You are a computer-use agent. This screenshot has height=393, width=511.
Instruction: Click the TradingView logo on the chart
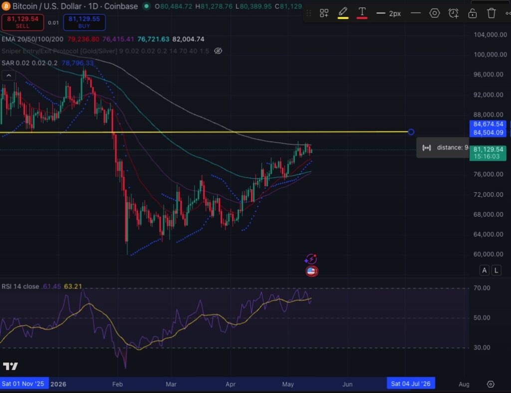point(10,366)
